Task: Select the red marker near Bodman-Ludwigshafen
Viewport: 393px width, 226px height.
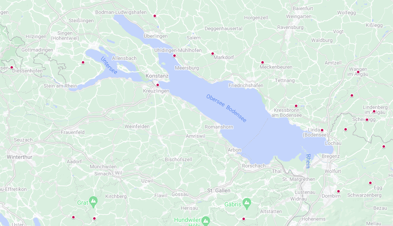Action: tap(155, 16)
